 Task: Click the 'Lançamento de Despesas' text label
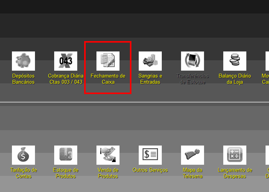(x=235, y=173)
